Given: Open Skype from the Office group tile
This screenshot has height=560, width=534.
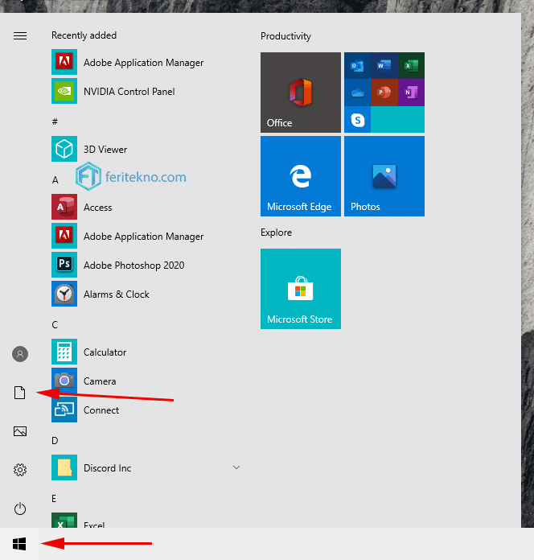Looking at the screenshot, I should 357,120.
